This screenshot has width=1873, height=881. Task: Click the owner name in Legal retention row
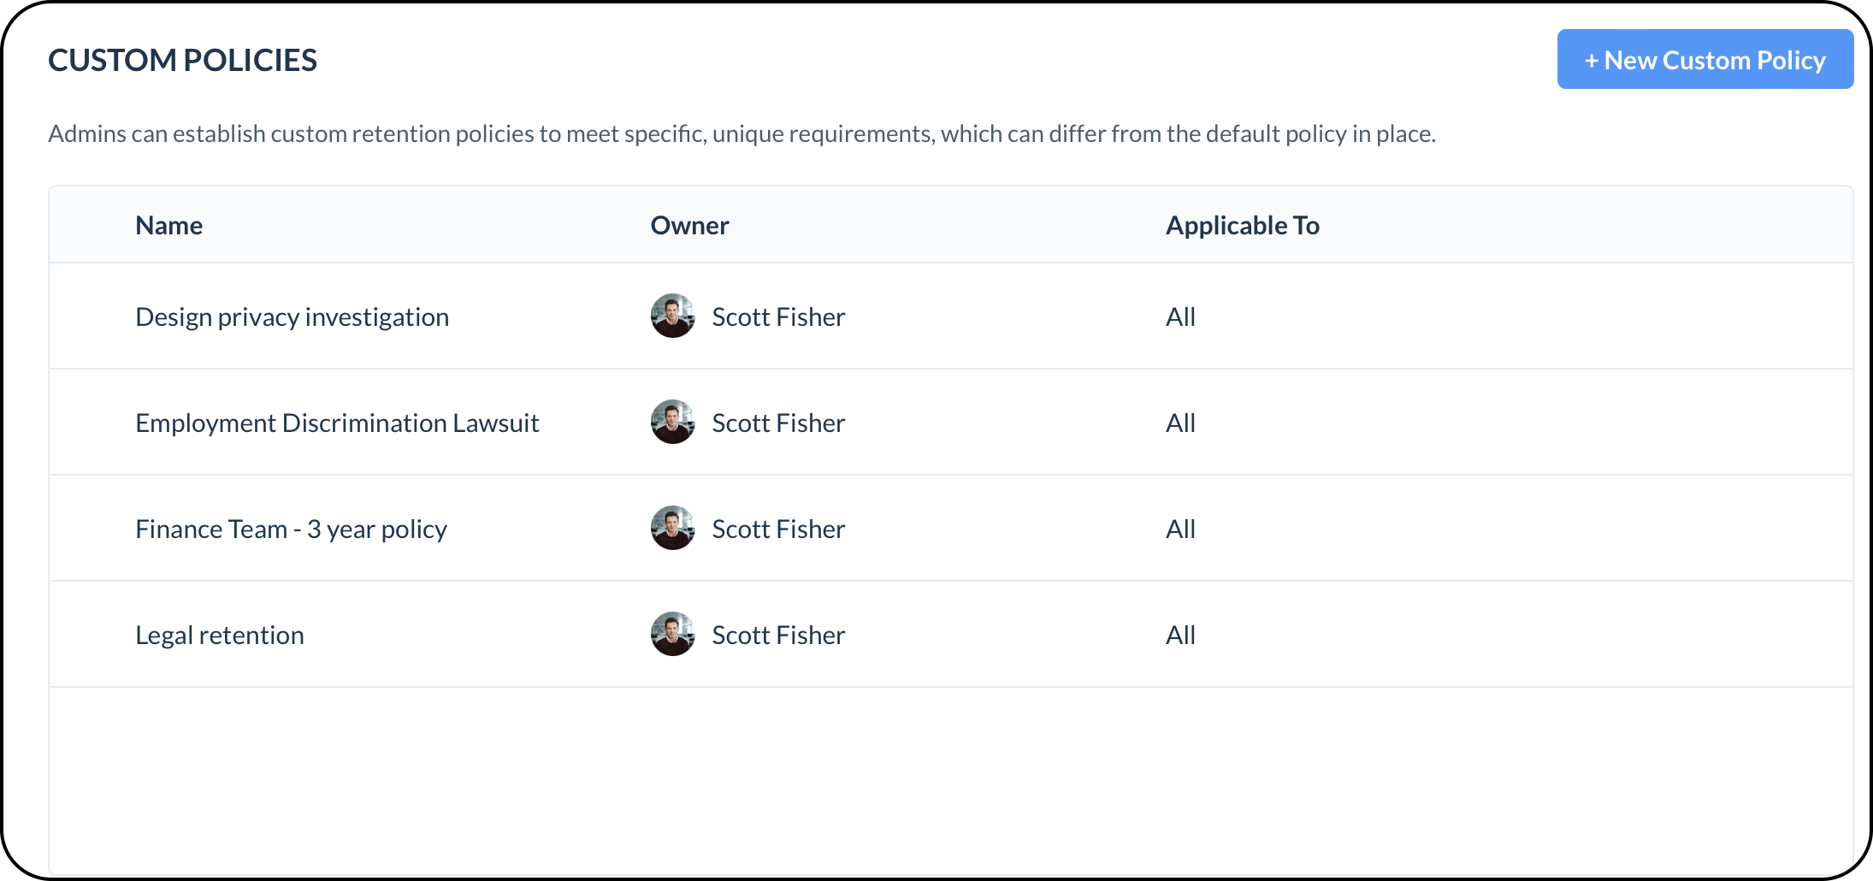[778, 636]
